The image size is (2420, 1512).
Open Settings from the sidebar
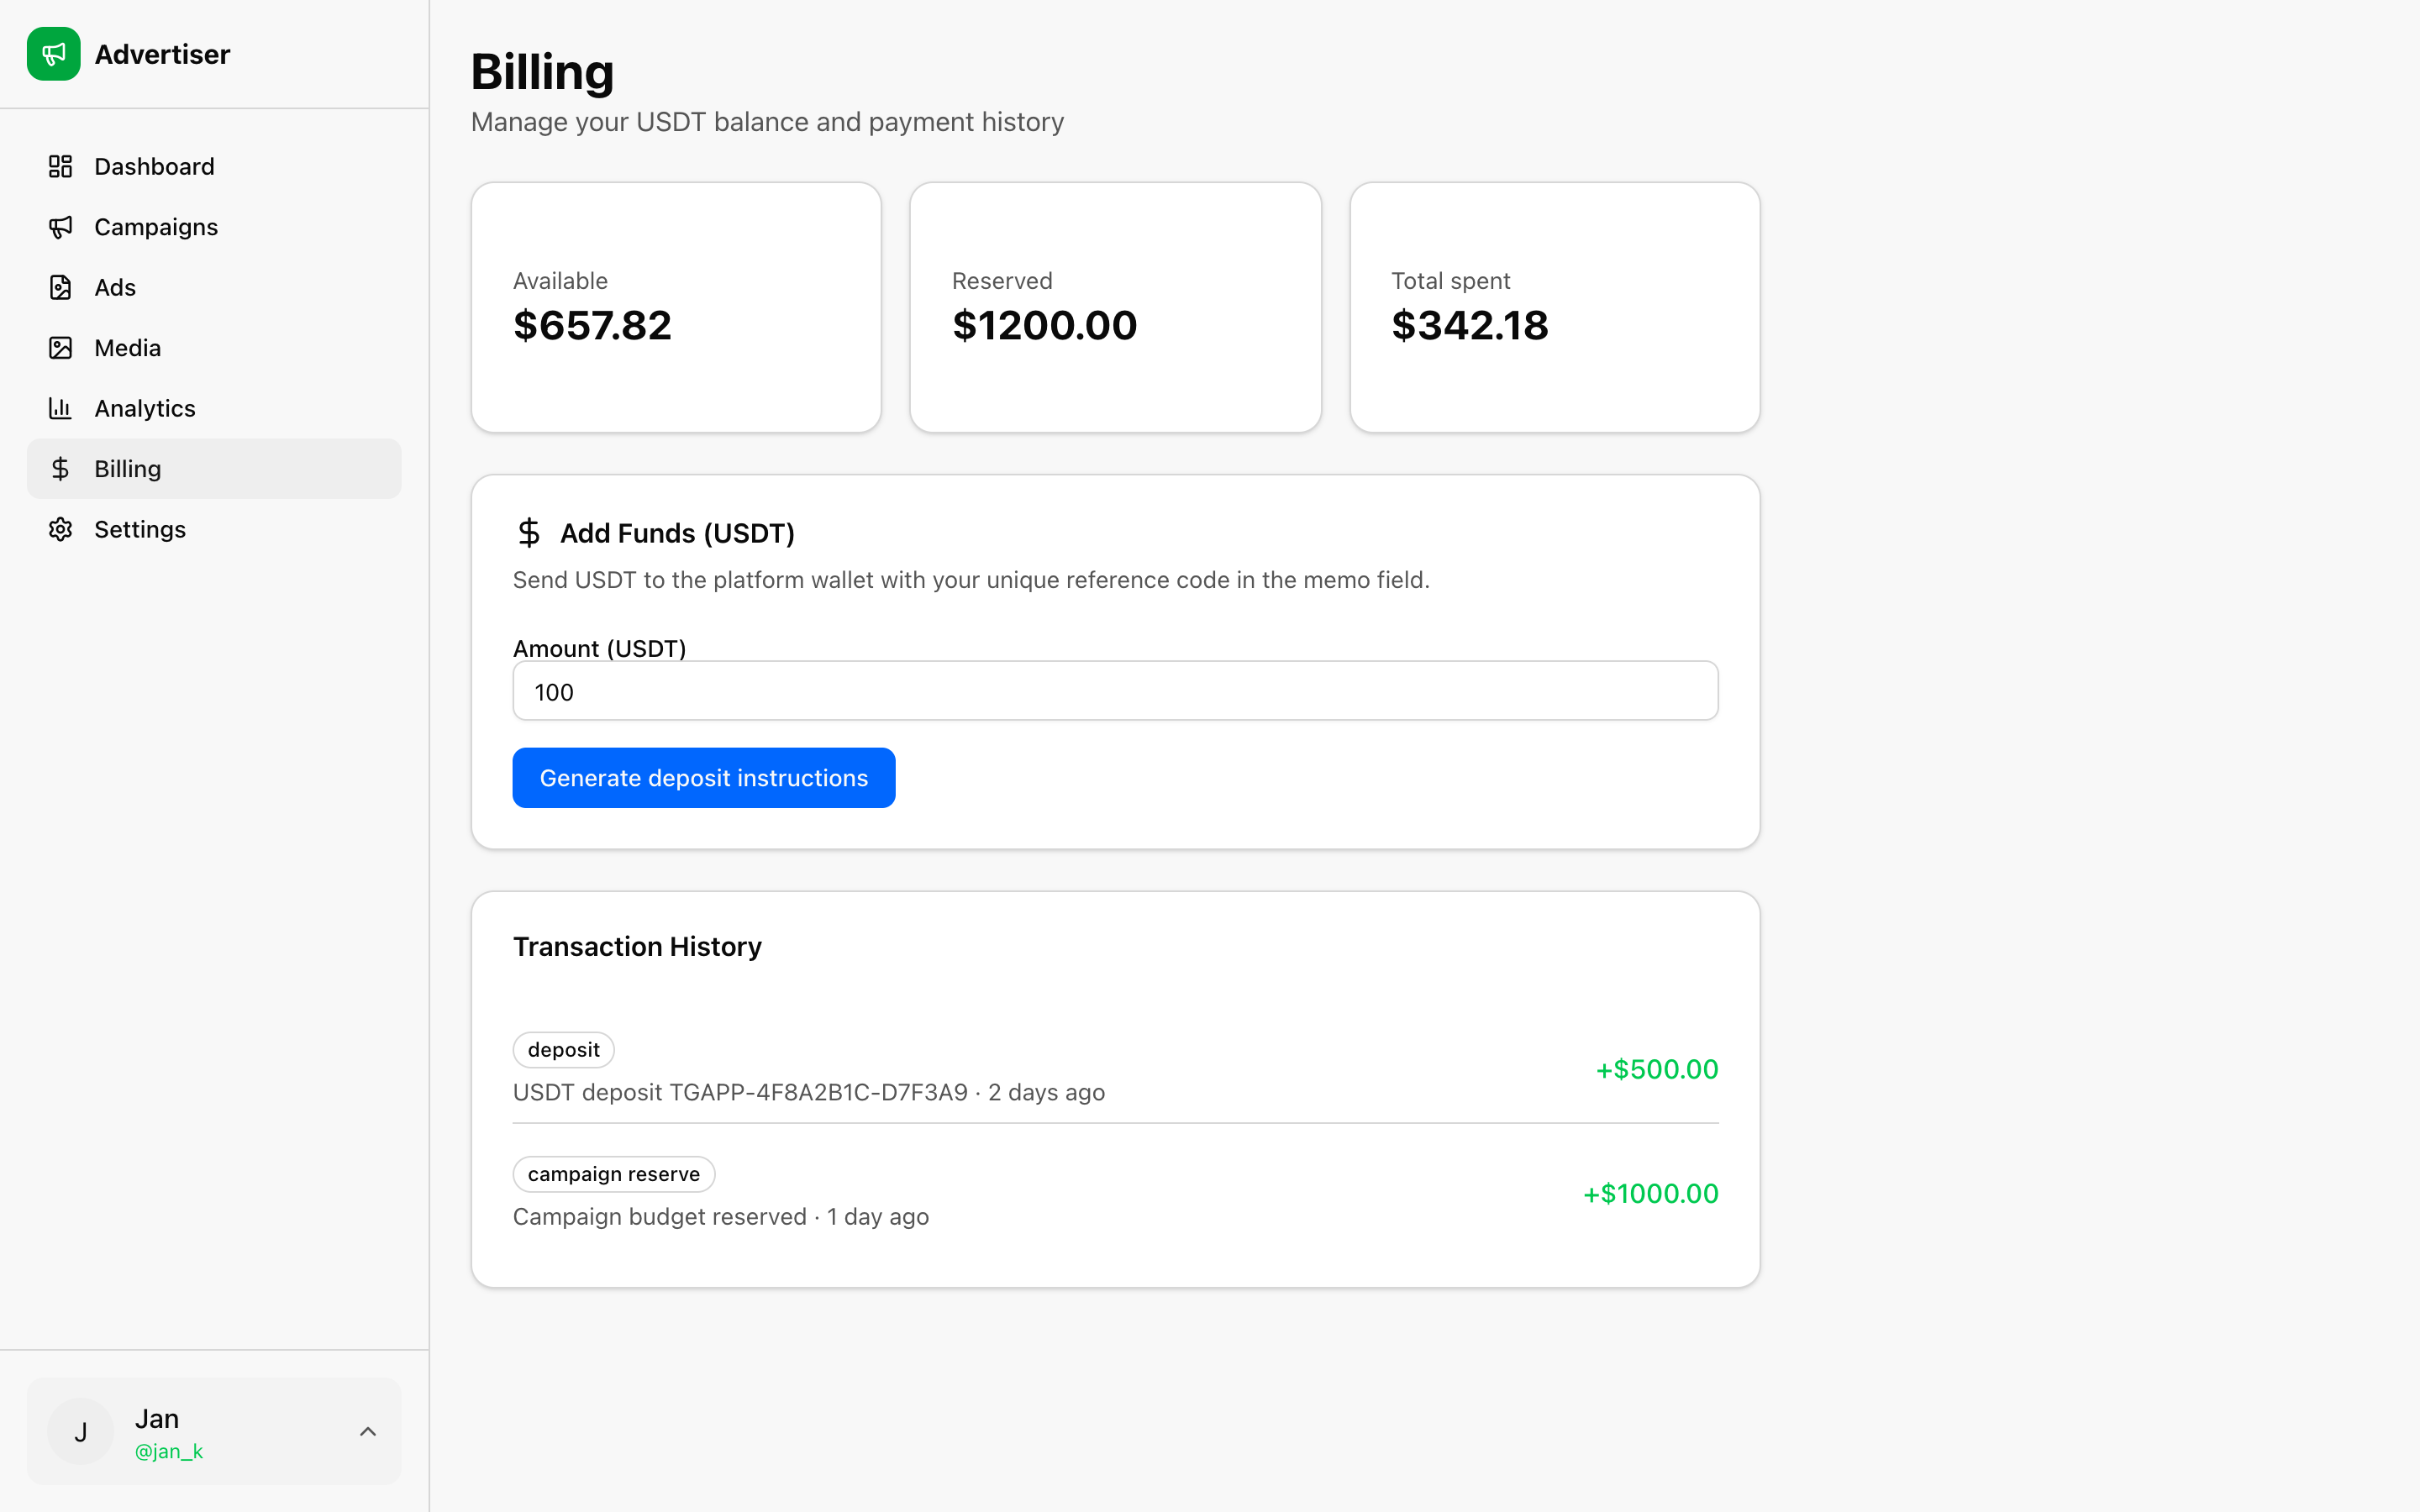(x=214, y=529)
